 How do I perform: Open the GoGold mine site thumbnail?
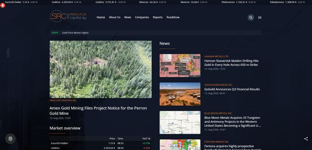180,94
